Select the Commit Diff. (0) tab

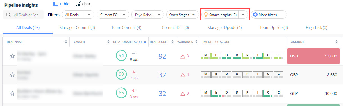(175, 28)
